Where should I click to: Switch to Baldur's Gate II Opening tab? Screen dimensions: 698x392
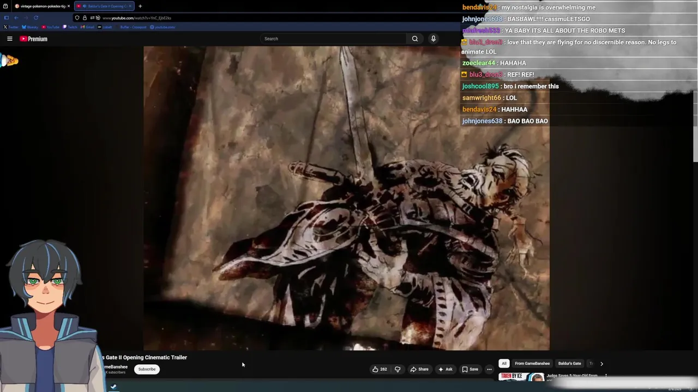point(104,6)
